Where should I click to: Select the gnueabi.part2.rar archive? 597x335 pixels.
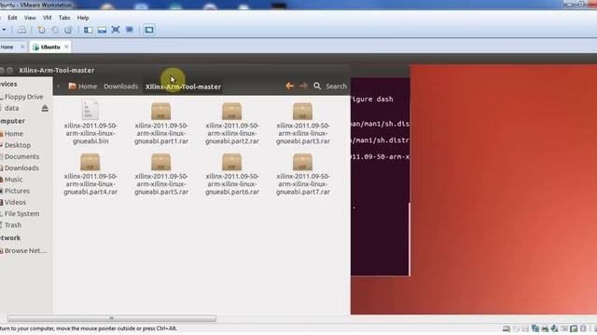(232, 123)
